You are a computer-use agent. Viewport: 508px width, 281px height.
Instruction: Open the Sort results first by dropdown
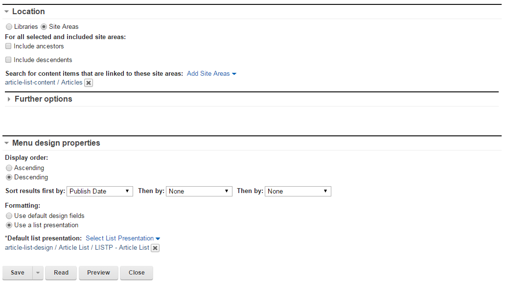pos(100,191)
